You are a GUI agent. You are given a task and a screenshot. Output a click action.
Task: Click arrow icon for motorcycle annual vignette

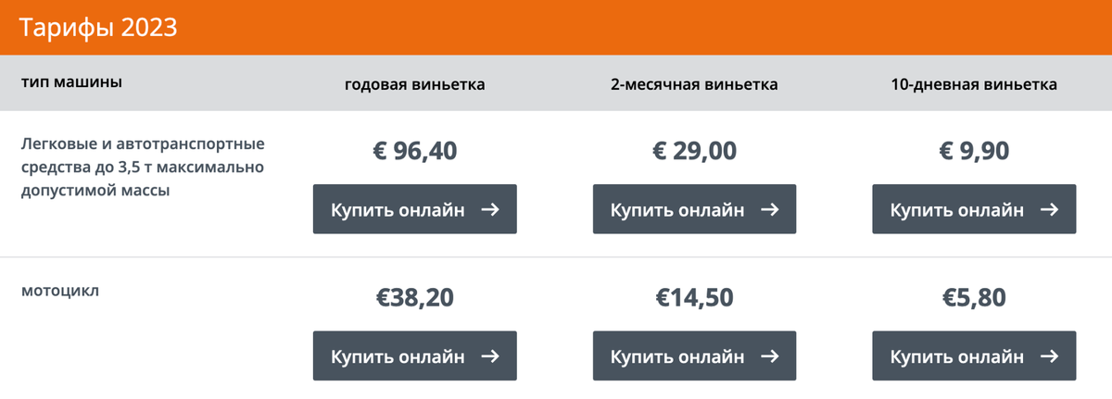tap(491, 356)
